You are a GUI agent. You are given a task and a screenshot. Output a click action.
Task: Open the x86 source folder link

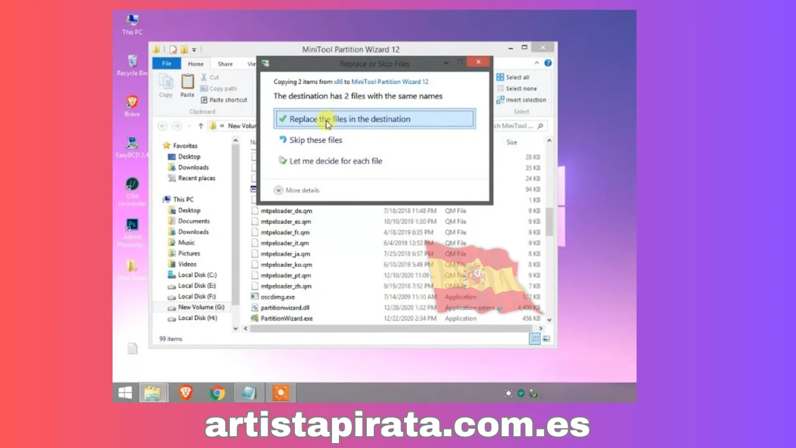tap(338, 82)
